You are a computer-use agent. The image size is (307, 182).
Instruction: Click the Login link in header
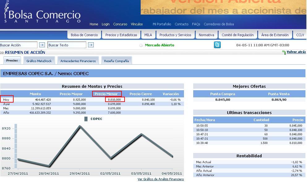(x=105, y=24)
